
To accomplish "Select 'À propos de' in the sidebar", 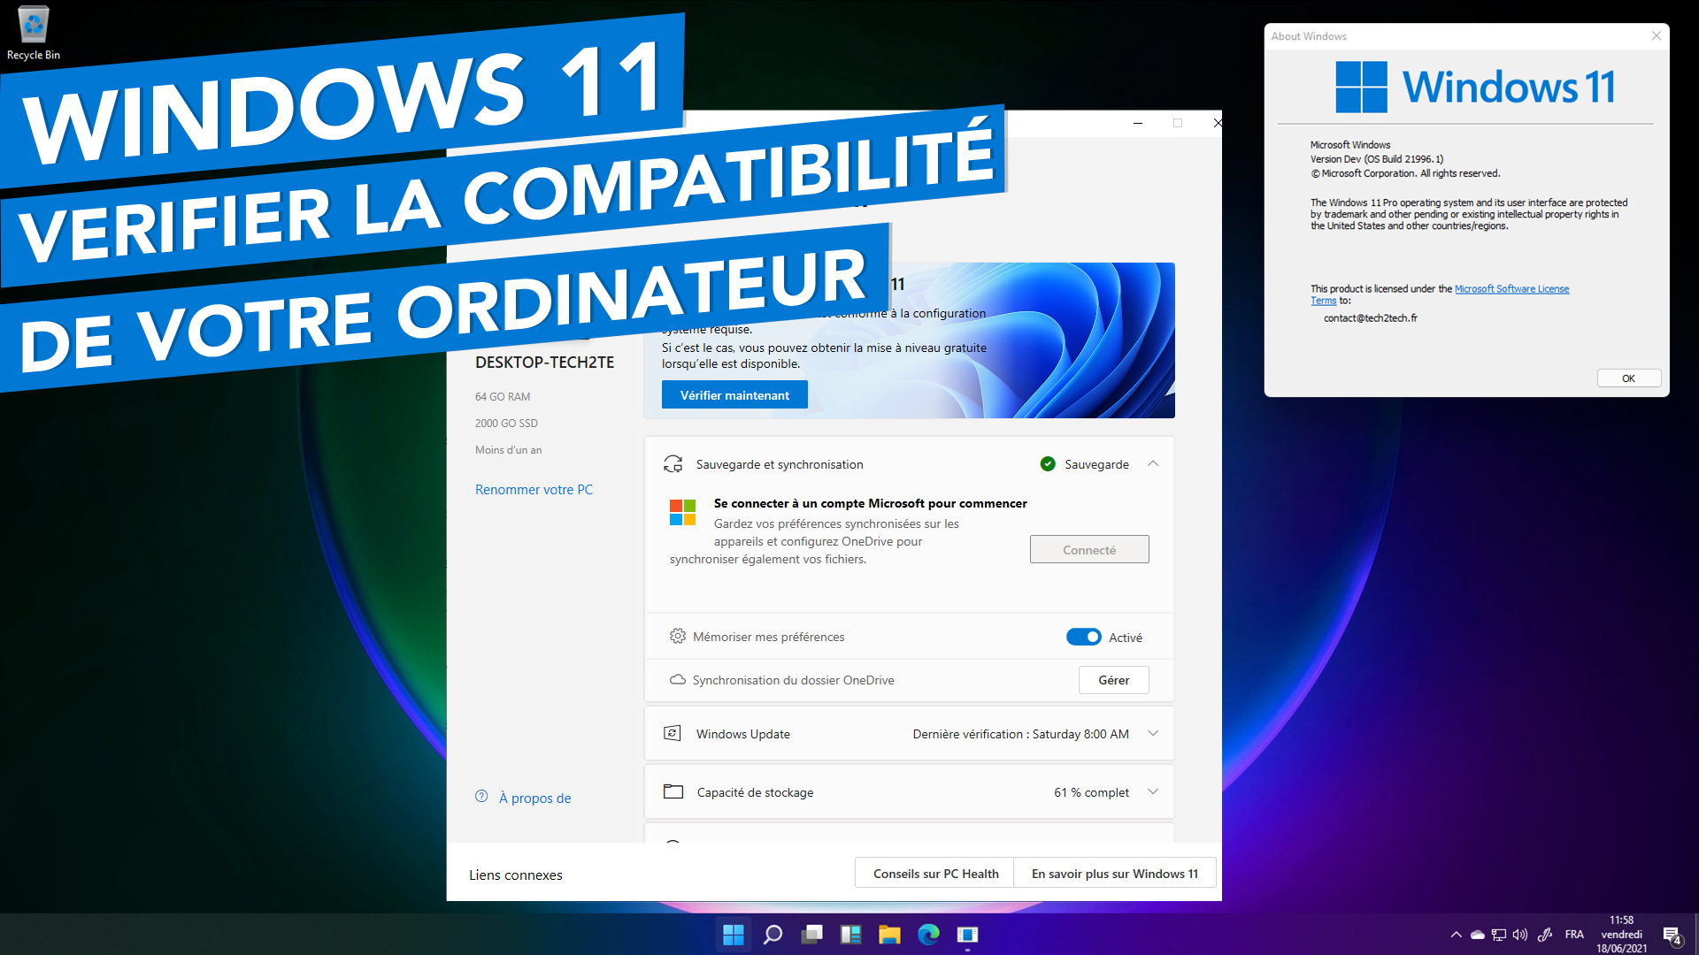I will [x=534, y=797].
